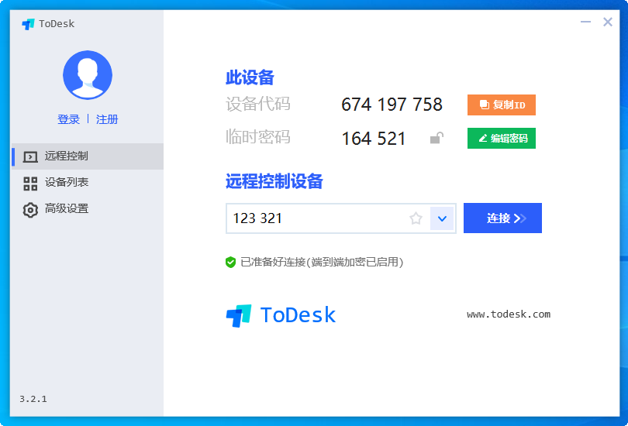Minimize the ToDesk window
This screenshot has width=628, height=426.
click(585, 22)
